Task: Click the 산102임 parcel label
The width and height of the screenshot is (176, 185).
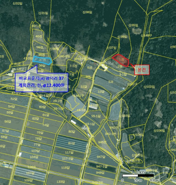Action: pos(149,87)
